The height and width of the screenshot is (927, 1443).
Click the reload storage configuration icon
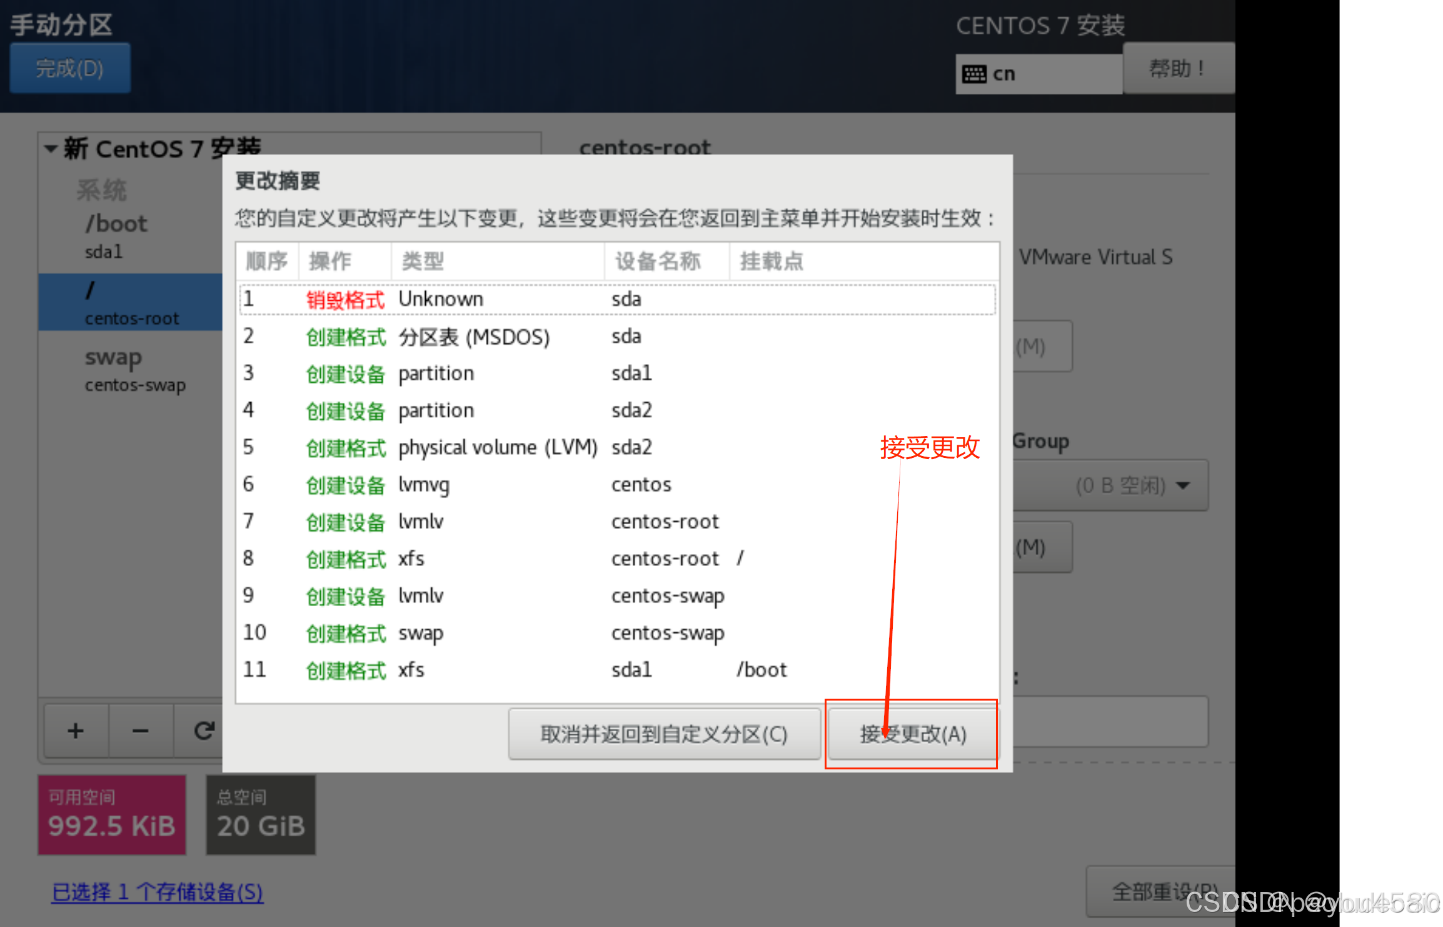203,731
